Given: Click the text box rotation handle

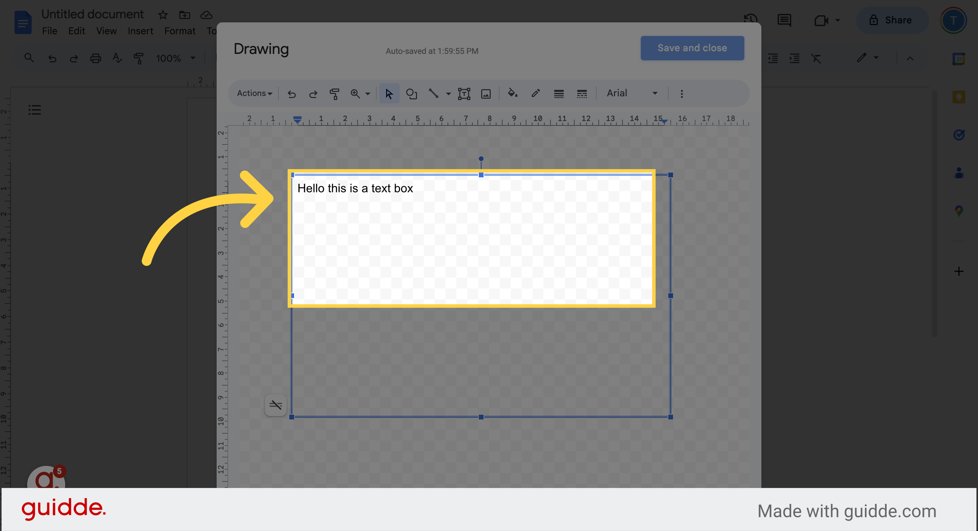Looking at the screenshot, I should 481,159.
